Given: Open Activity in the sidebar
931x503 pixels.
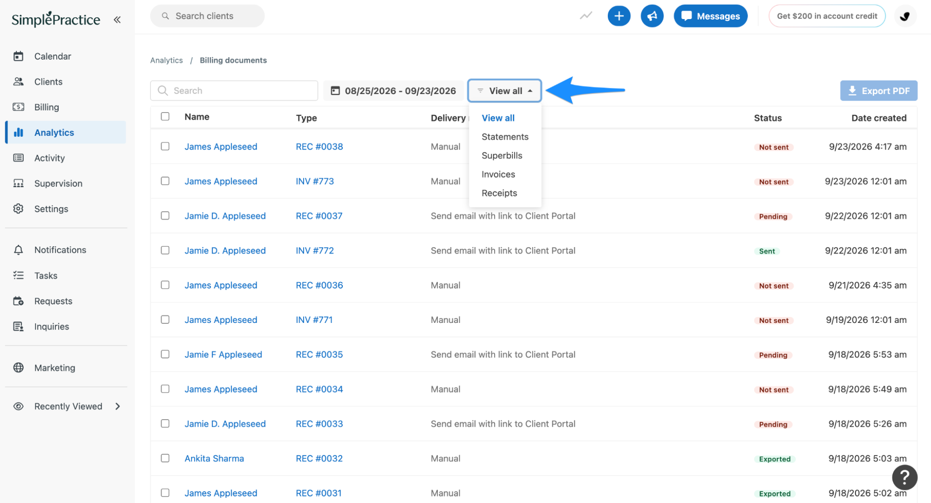Looking at the screenshot, I should (49, 158).
